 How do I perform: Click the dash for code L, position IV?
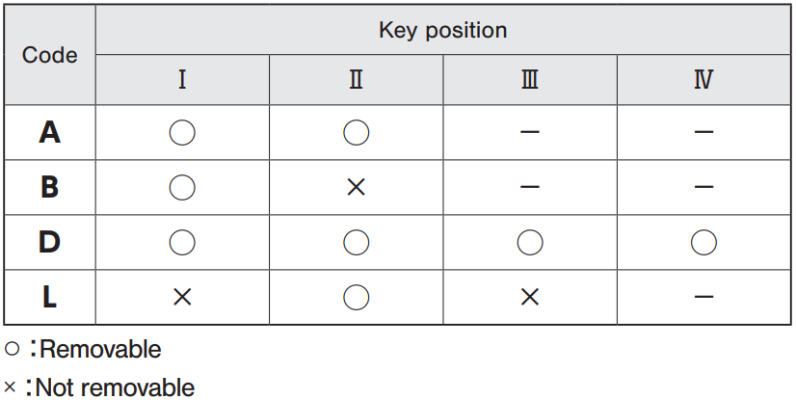point(703,297)
